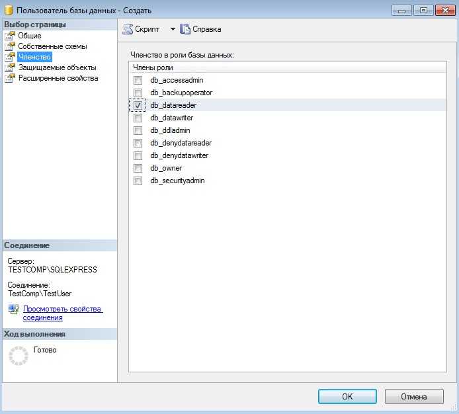Open the Членство page
Image resolution: width=459 pixels, height=414 pixels.
point(34,57)
